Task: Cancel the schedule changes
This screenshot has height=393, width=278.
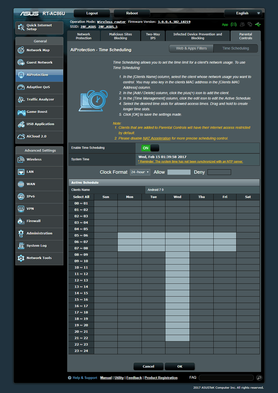Action: [x=148, y=367]
